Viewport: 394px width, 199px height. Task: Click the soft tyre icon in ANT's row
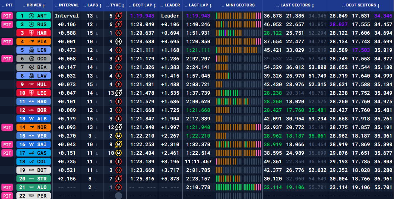click(x=119, y=16)
